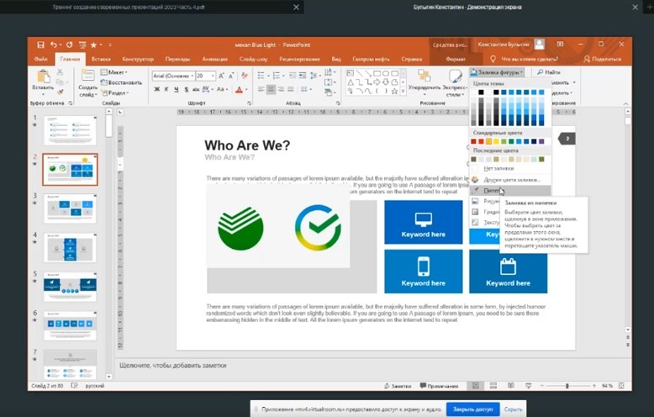The width and height of the screenshot is (654, 417).
Task: Click the redo arrow in Quick Access toolbar
Action: 69,45
